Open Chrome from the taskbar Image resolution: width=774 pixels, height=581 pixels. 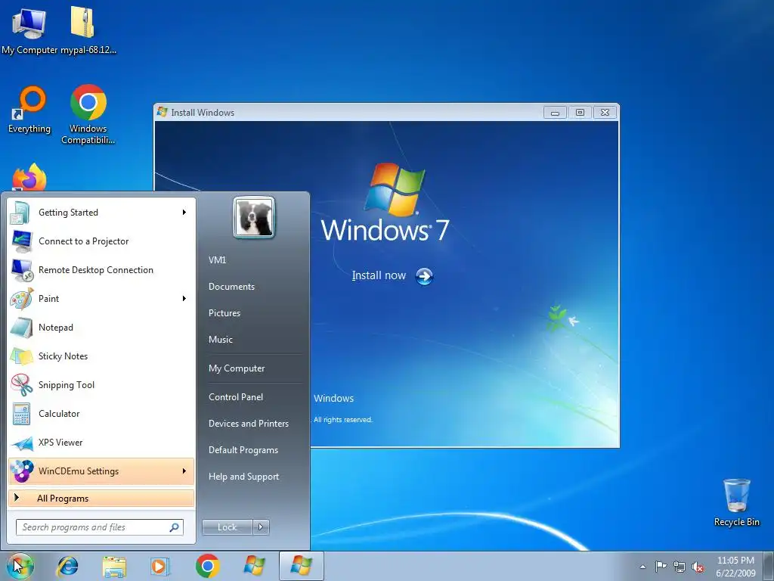[207, 566]
